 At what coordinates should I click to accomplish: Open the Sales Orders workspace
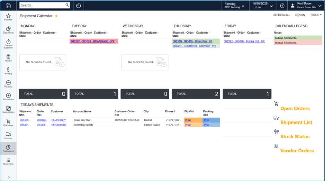tap(8, 110)
